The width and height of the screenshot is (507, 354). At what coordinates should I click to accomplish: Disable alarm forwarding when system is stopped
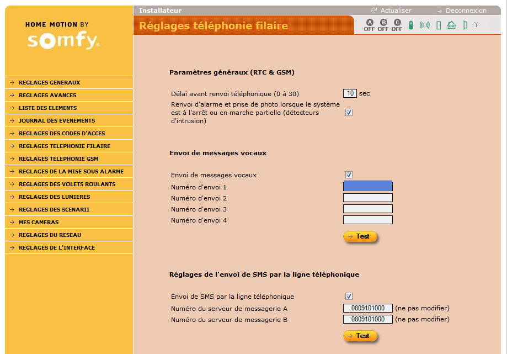tap(349, 113)
